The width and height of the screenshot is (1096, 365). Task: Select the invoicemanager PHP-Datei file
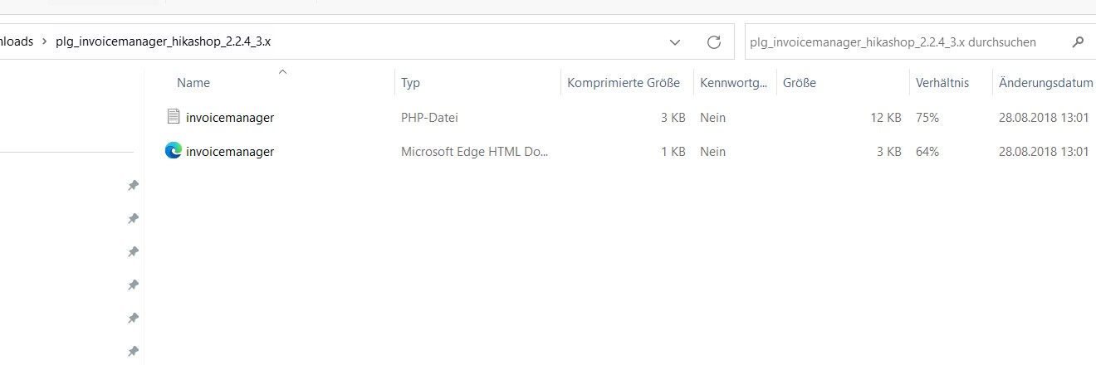tap(230, 118)
